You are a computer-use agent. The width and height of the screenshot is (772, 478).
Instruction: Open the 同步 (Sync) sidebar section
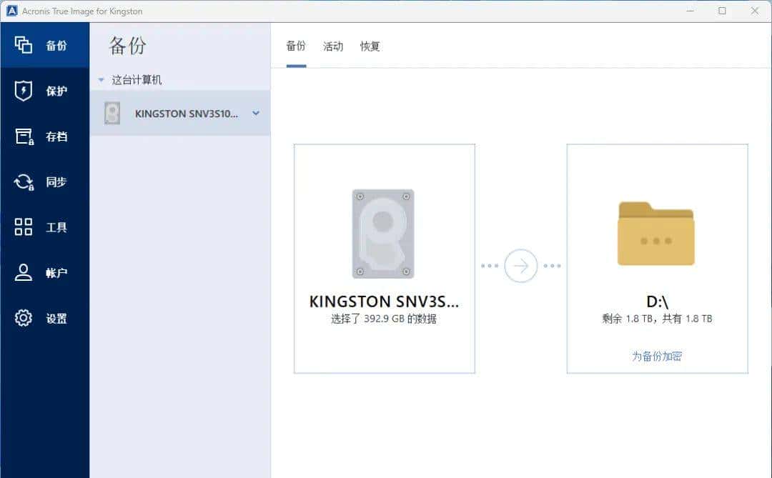point(45,181)
